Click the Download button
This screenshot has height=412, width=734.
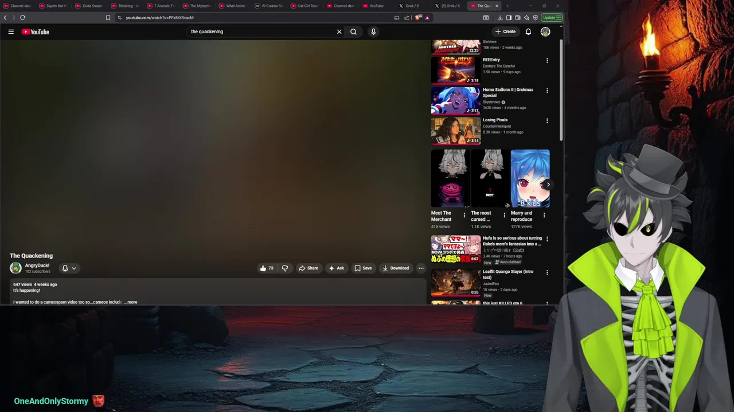[x=396, y=268]
